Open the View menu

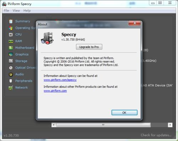[x=16, y=11]
